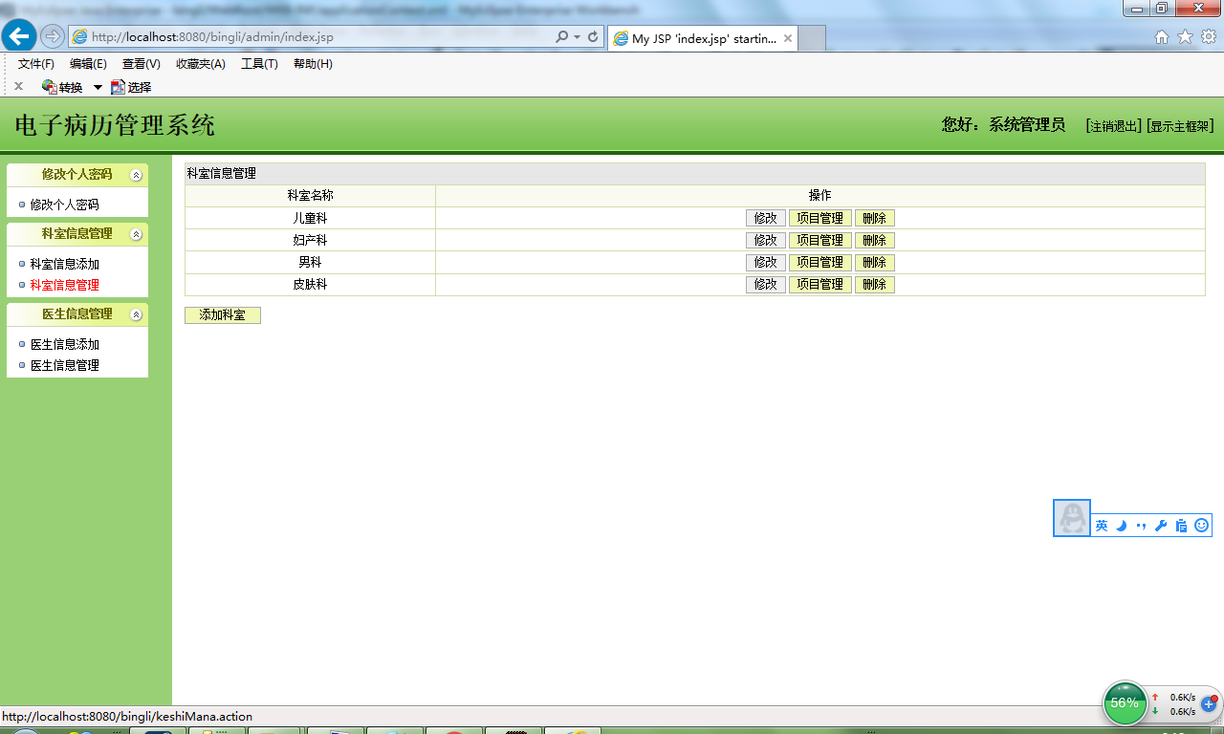Open the home icon in browser toolbar
Viewport: 1224px width, 734px height.
coord(1162,37)
